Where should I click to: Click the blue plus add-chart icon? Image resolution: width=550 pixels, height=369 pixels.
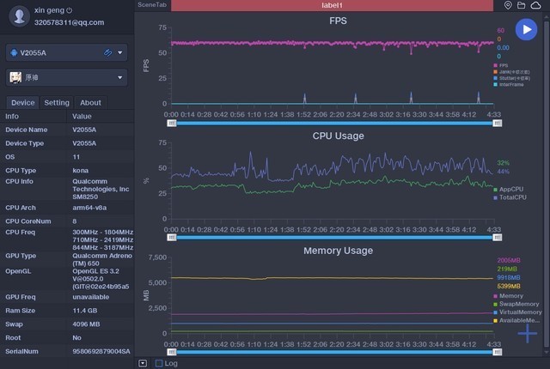pos(526,334)
